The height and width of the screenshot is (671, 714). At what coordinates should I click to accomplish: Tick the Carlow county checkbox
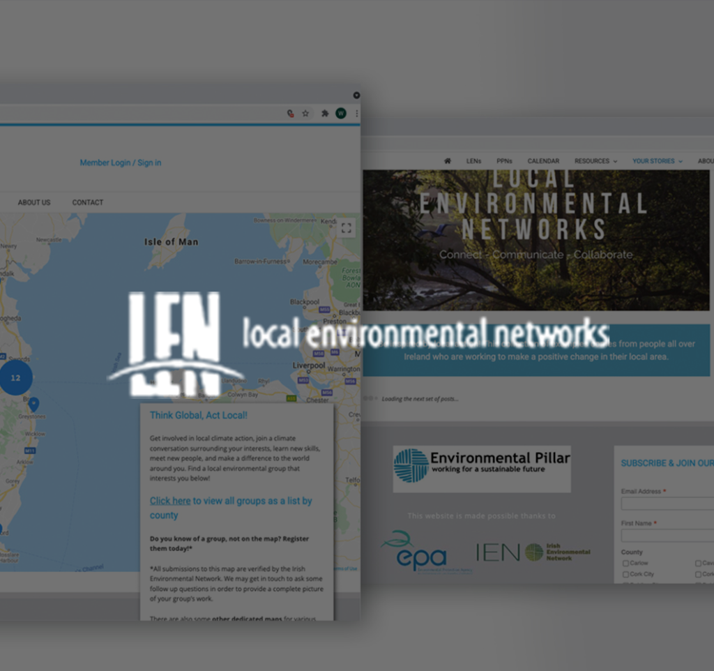click(625, 564)
